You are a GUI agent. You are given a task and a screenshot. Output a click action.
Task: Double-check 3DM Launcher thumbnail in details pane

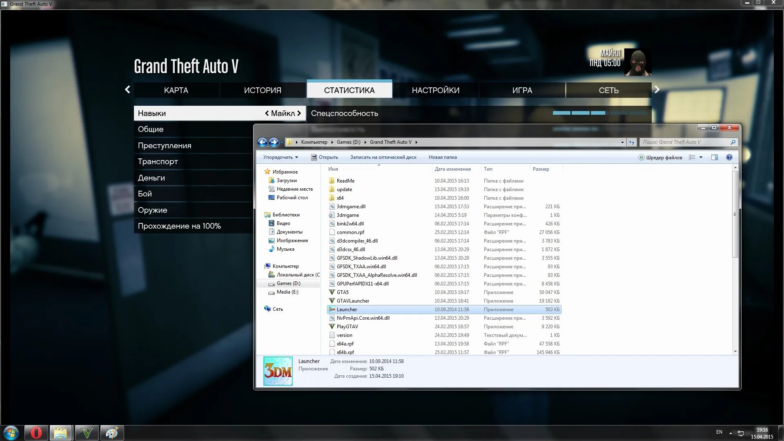pyautogui.click(x=278, y=371)
